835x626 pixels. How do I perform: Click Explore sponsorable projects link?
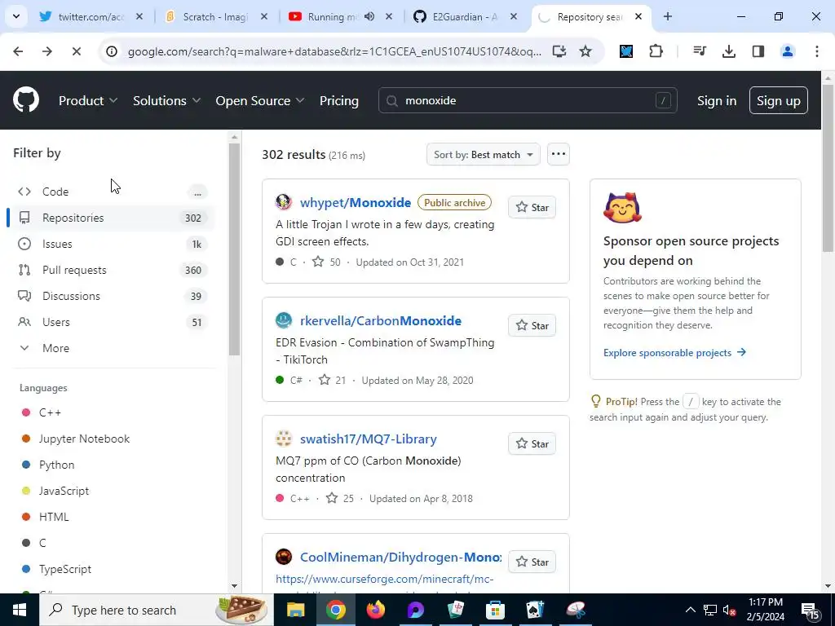point(674,352)
